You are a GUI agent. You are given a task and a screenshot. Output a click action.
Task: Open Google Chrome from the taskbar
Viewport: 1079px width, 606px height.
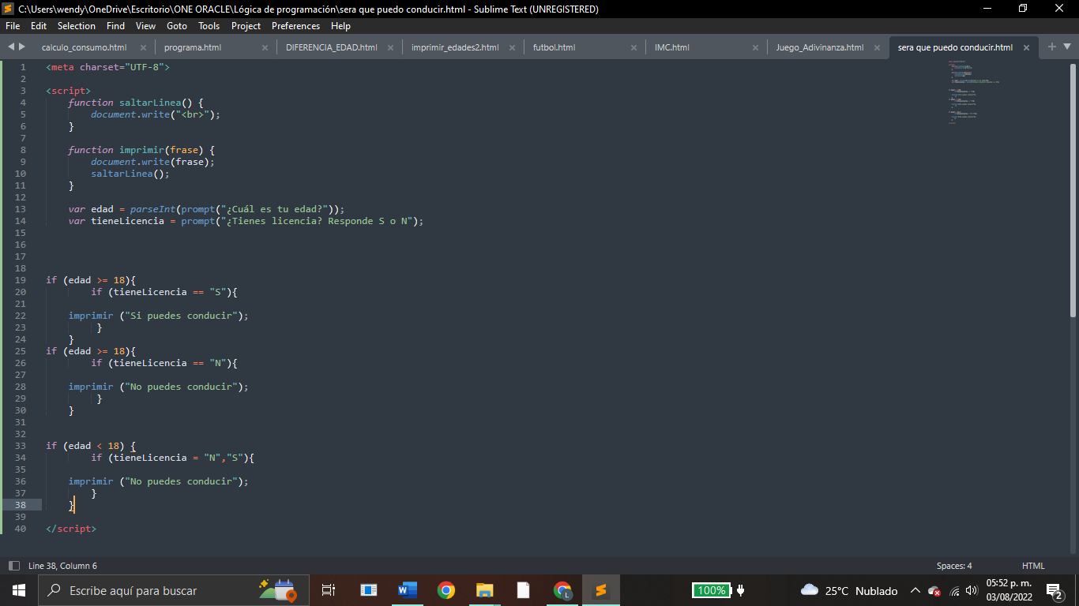pyautogui.click(x=446, y=590)
